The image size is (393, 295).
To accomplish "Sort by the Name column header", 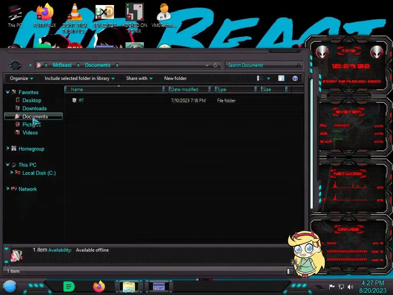I will point(114,89).
